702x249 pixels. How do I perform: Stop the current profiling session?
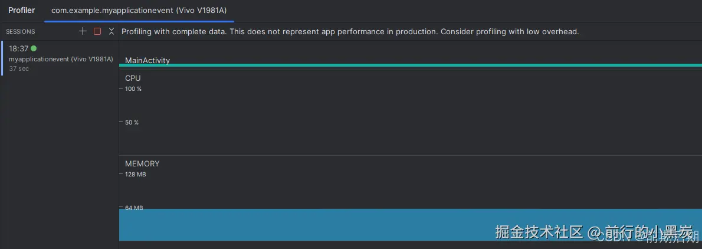[97, 31]
